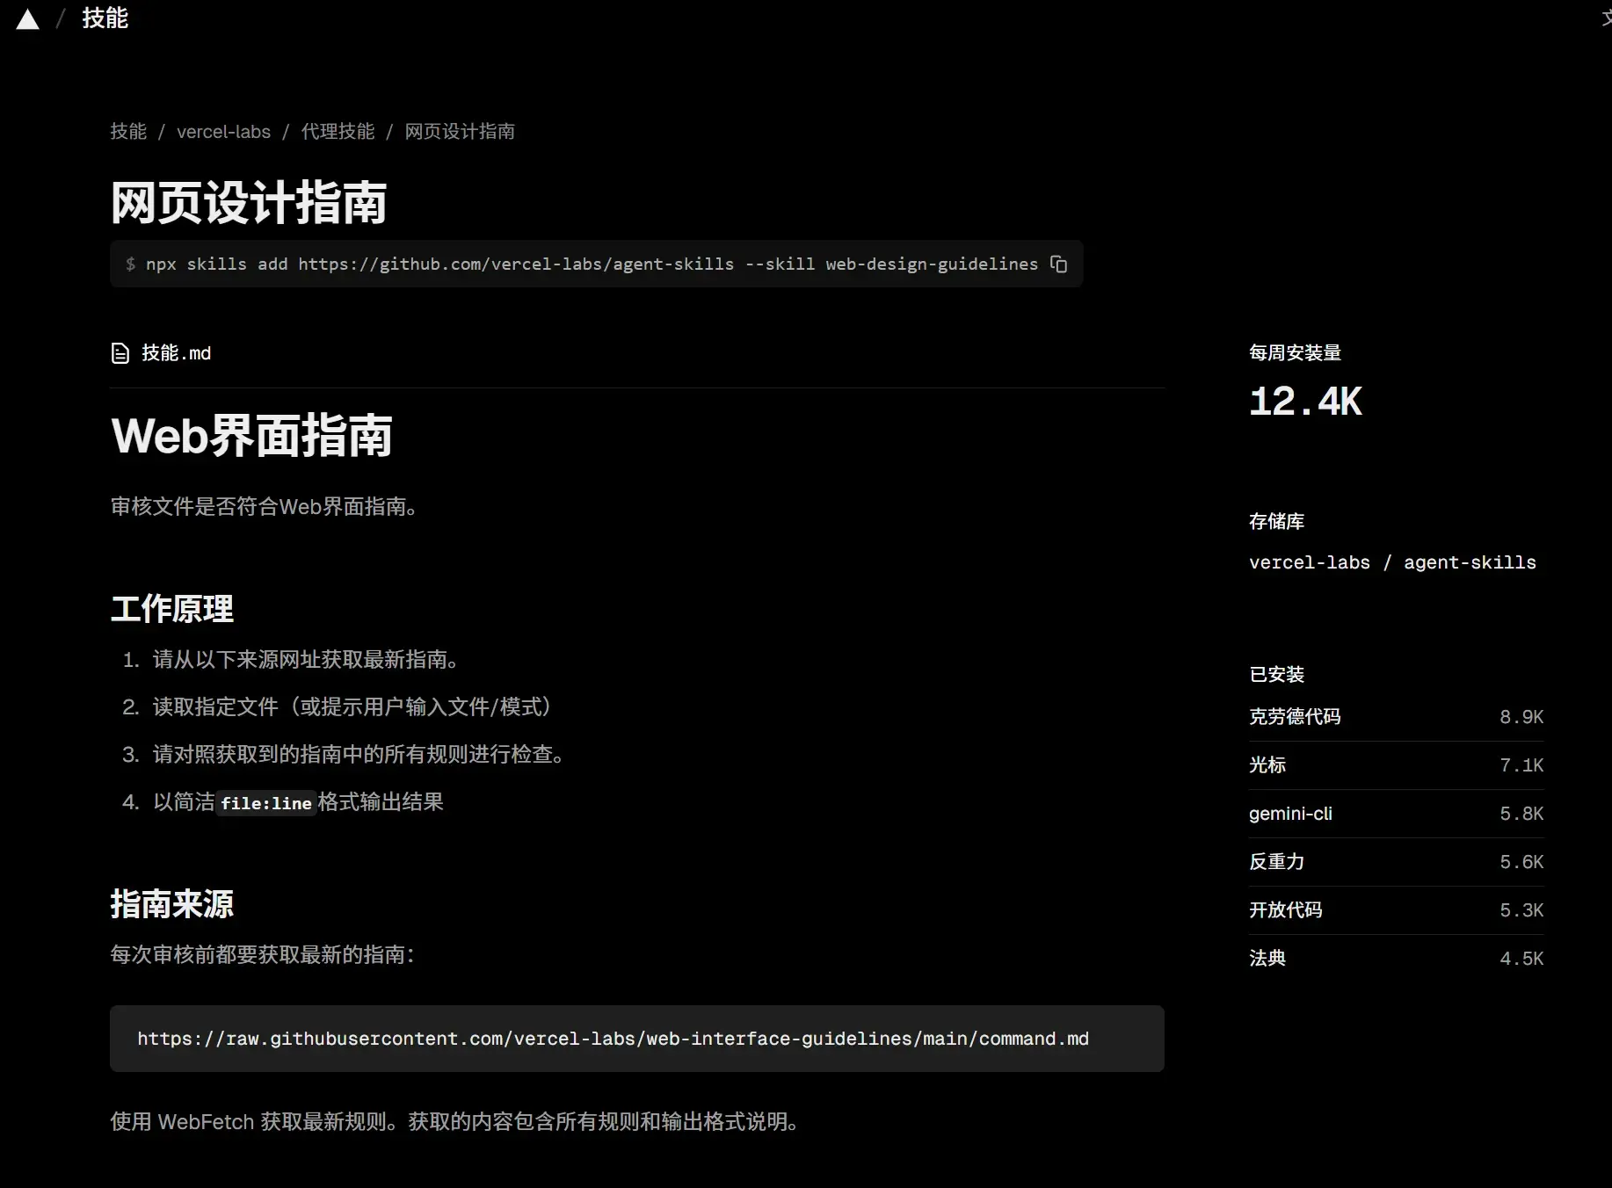Navigate to 代理技能 breadcrumb

338,132
